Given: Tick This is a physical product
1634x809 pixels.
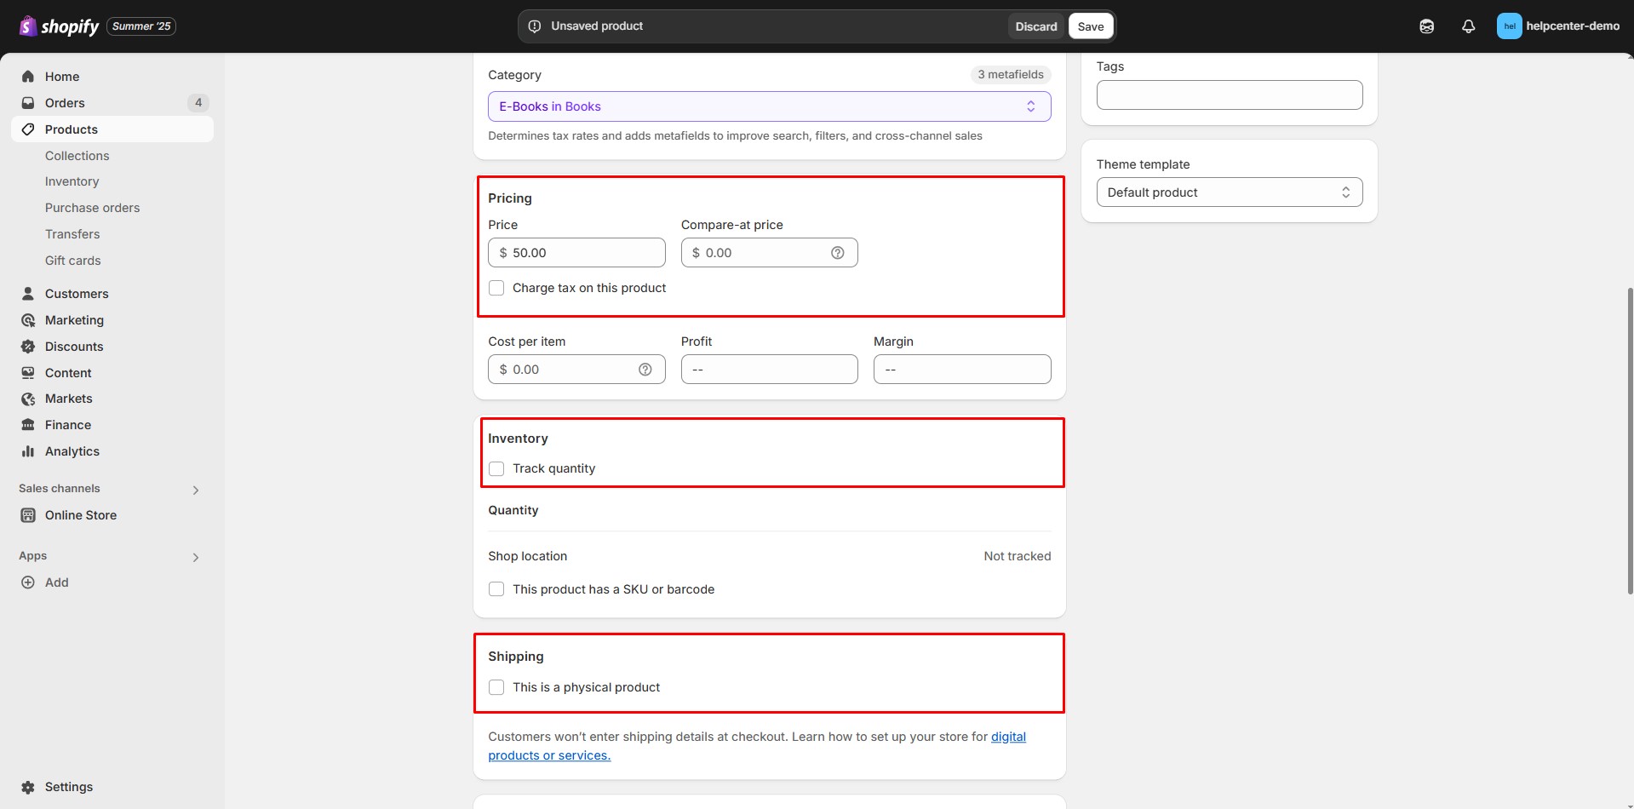Looking at the screenshot, I should point(496,687).
